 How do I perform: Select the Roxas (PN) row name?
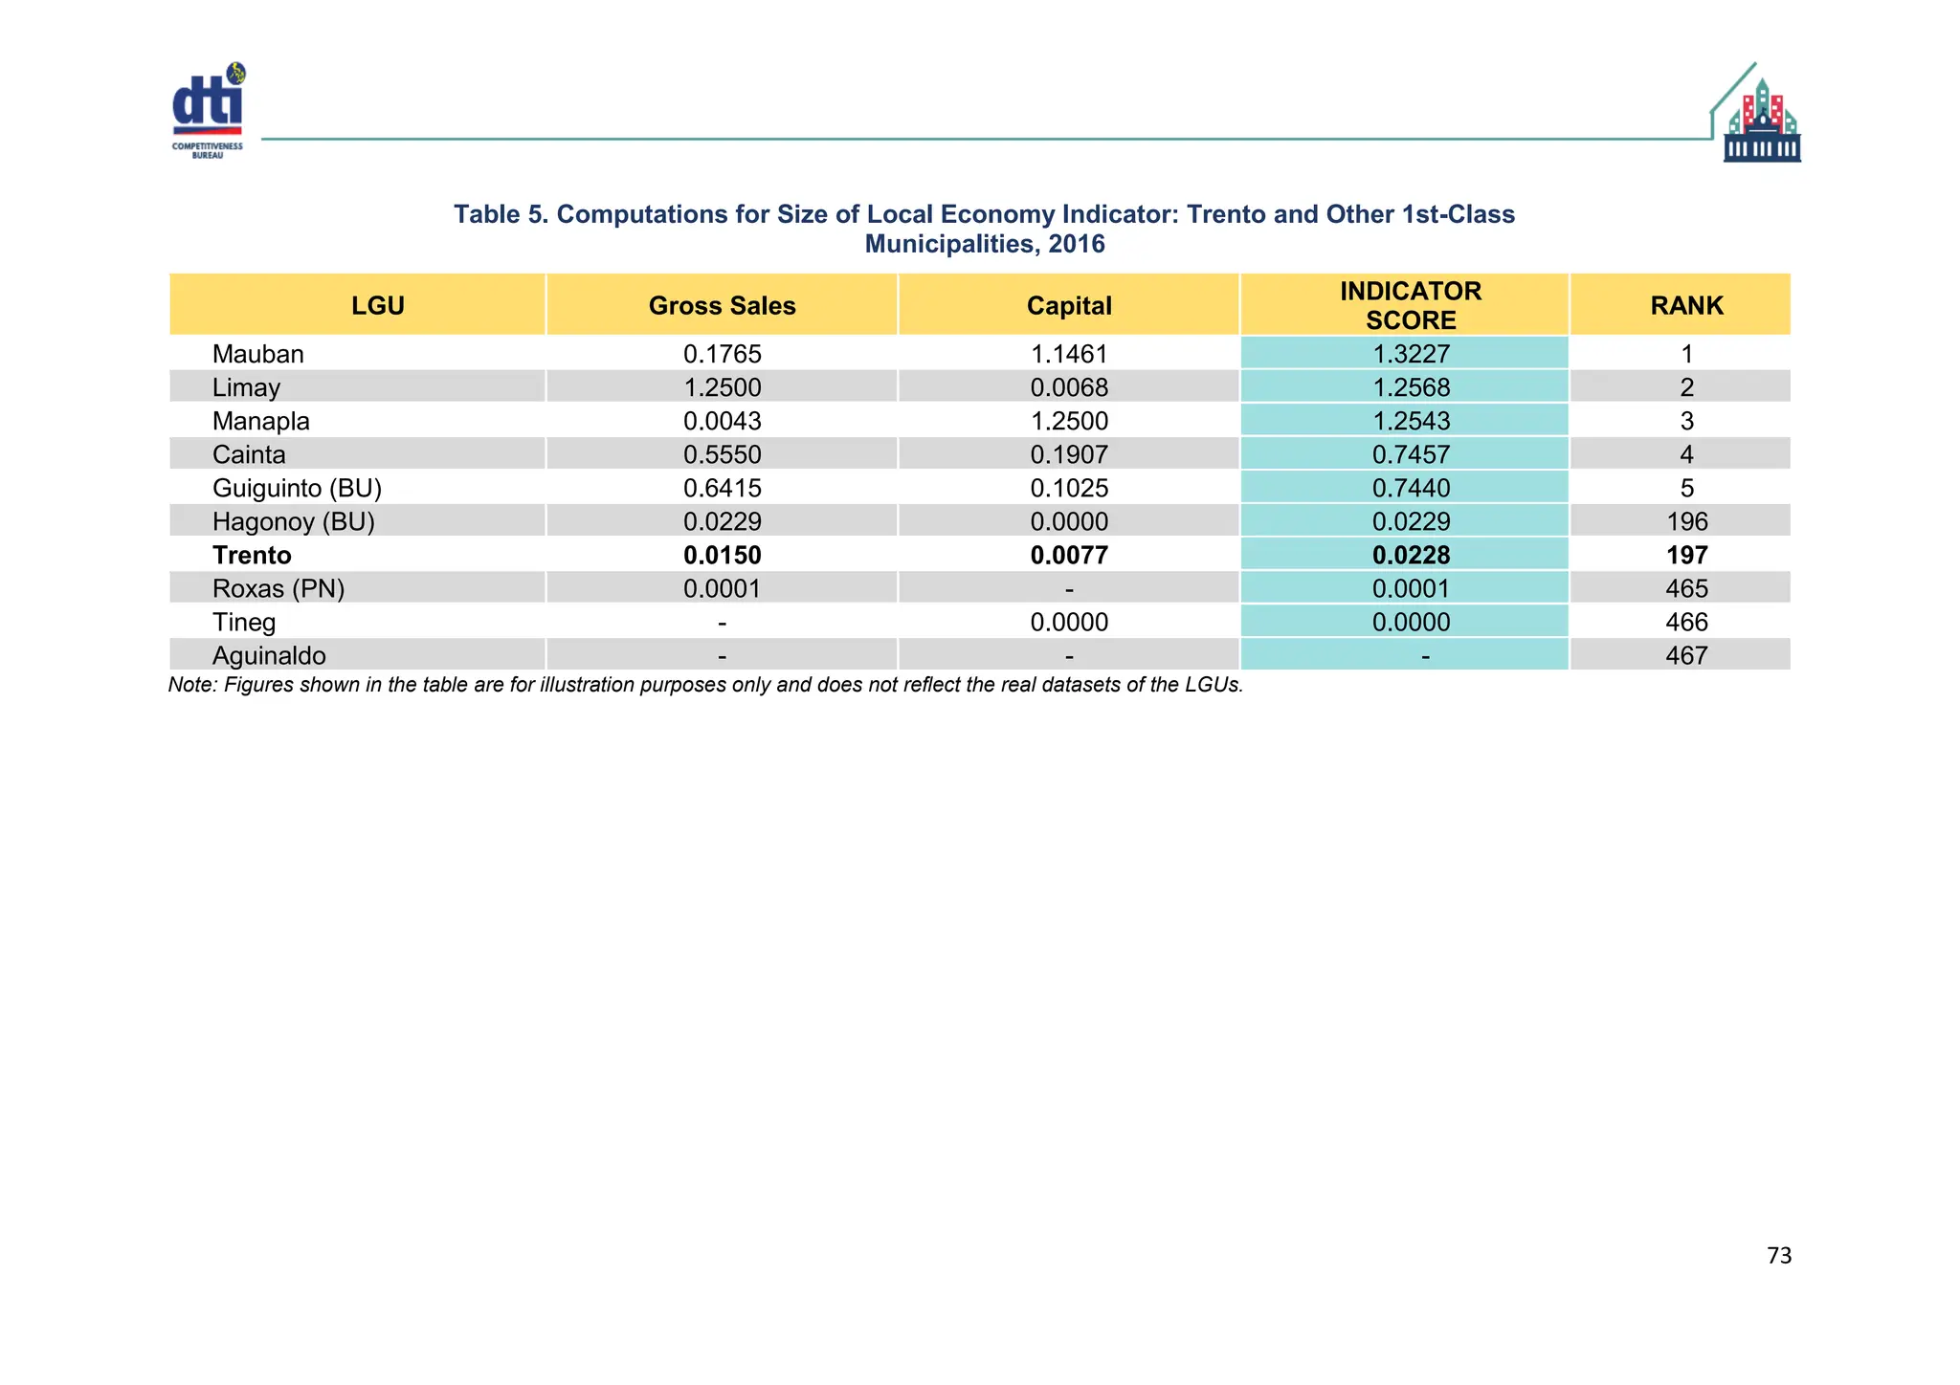pyautogui.click(x=278, y=588)
